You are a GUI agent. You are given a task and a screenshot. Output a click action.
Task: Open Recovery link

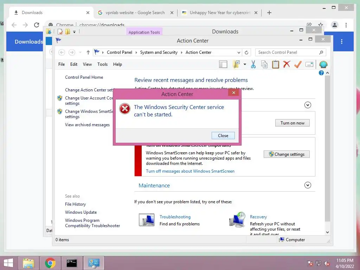pos(258,217)
